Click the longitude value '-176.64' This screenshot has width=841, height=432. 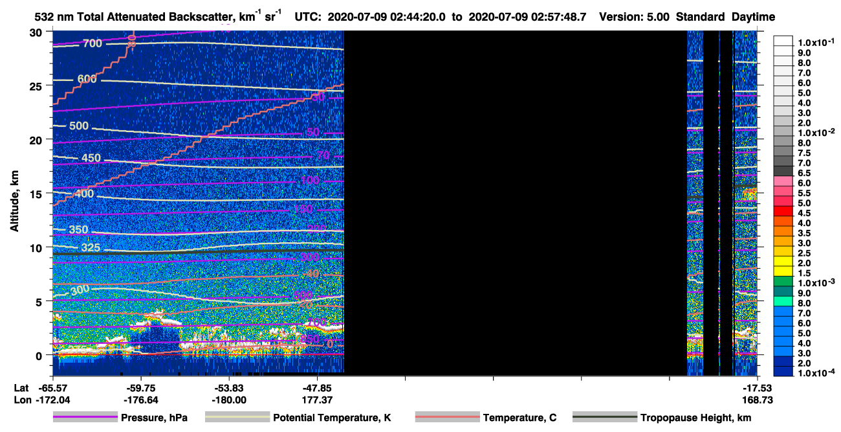click(140, 400)
